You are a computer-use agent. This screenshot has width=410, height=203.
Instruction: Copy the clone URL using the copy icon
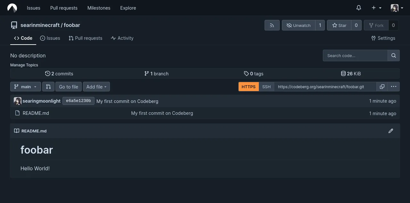[x=382, y=87]
